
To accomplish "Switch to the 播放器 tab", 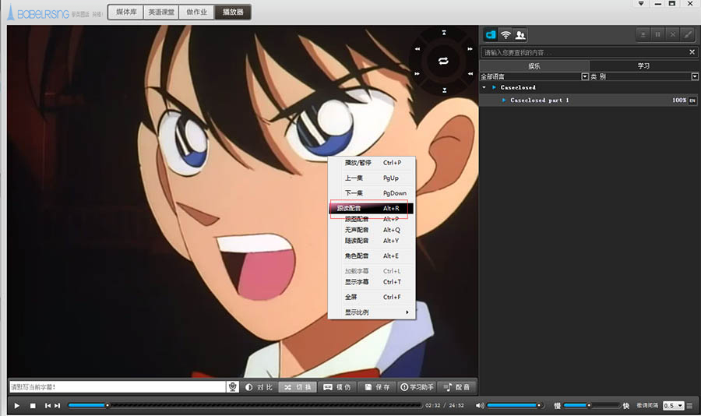I will [232, 12].
